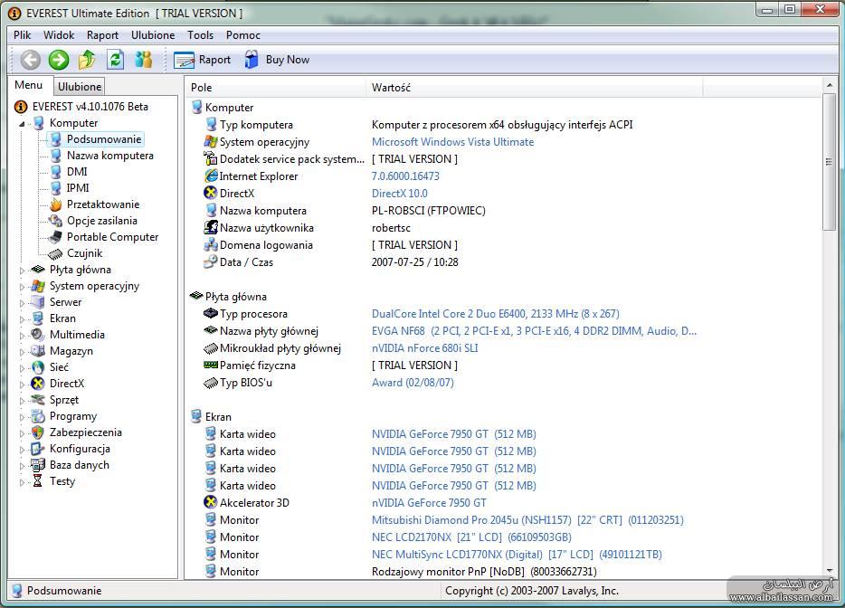Viewport: 845px width, 608px height.
Task: Click the users icon in the toolbar
Action: coord(143,60)
